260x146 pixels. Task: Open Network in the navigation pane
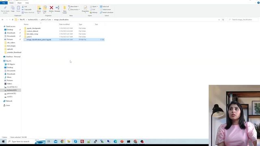tap(9, 101)
